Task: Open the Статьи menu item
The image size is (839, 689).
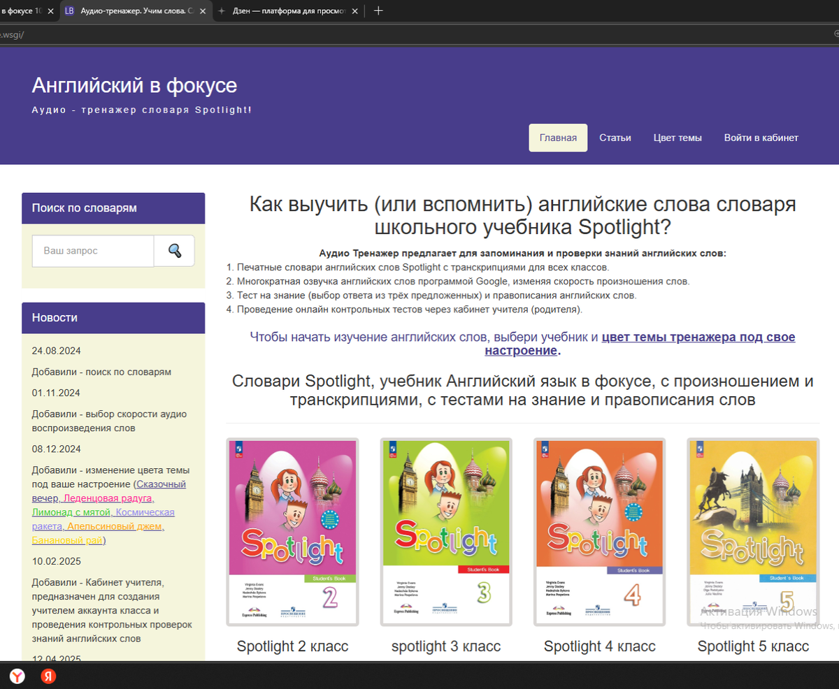Action: (615, 137)
